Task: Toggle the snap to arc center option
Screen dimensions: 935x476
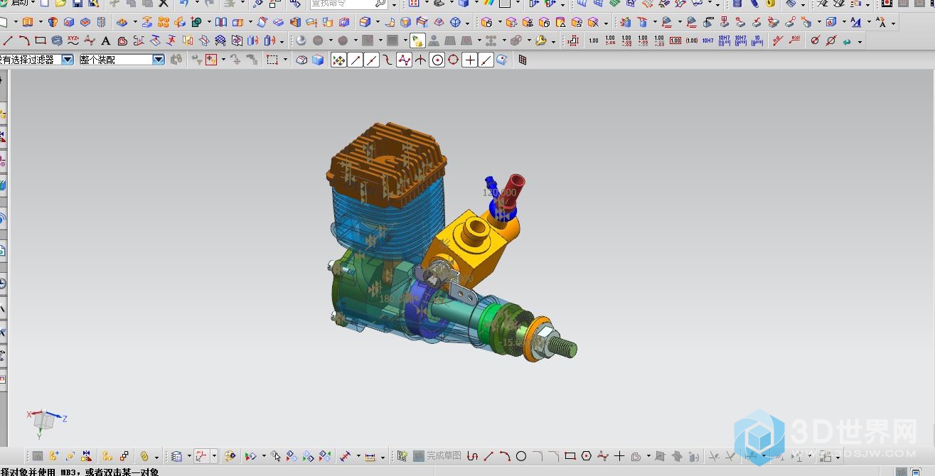Action: point(437,60)
